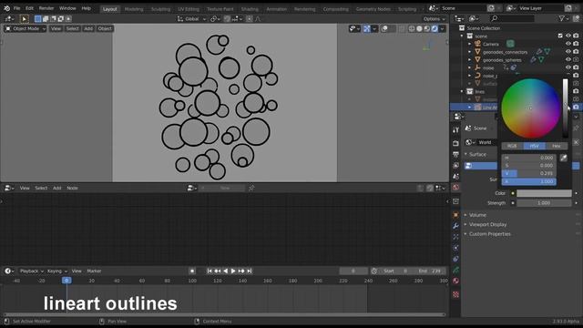Expand the Camera tree item

pos(470,44)
